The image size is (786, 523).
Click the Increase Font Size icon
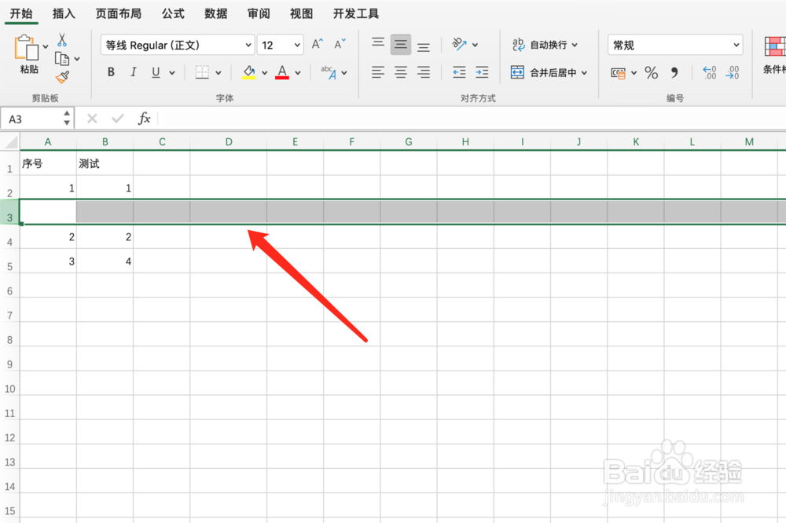tap(315, 44)
